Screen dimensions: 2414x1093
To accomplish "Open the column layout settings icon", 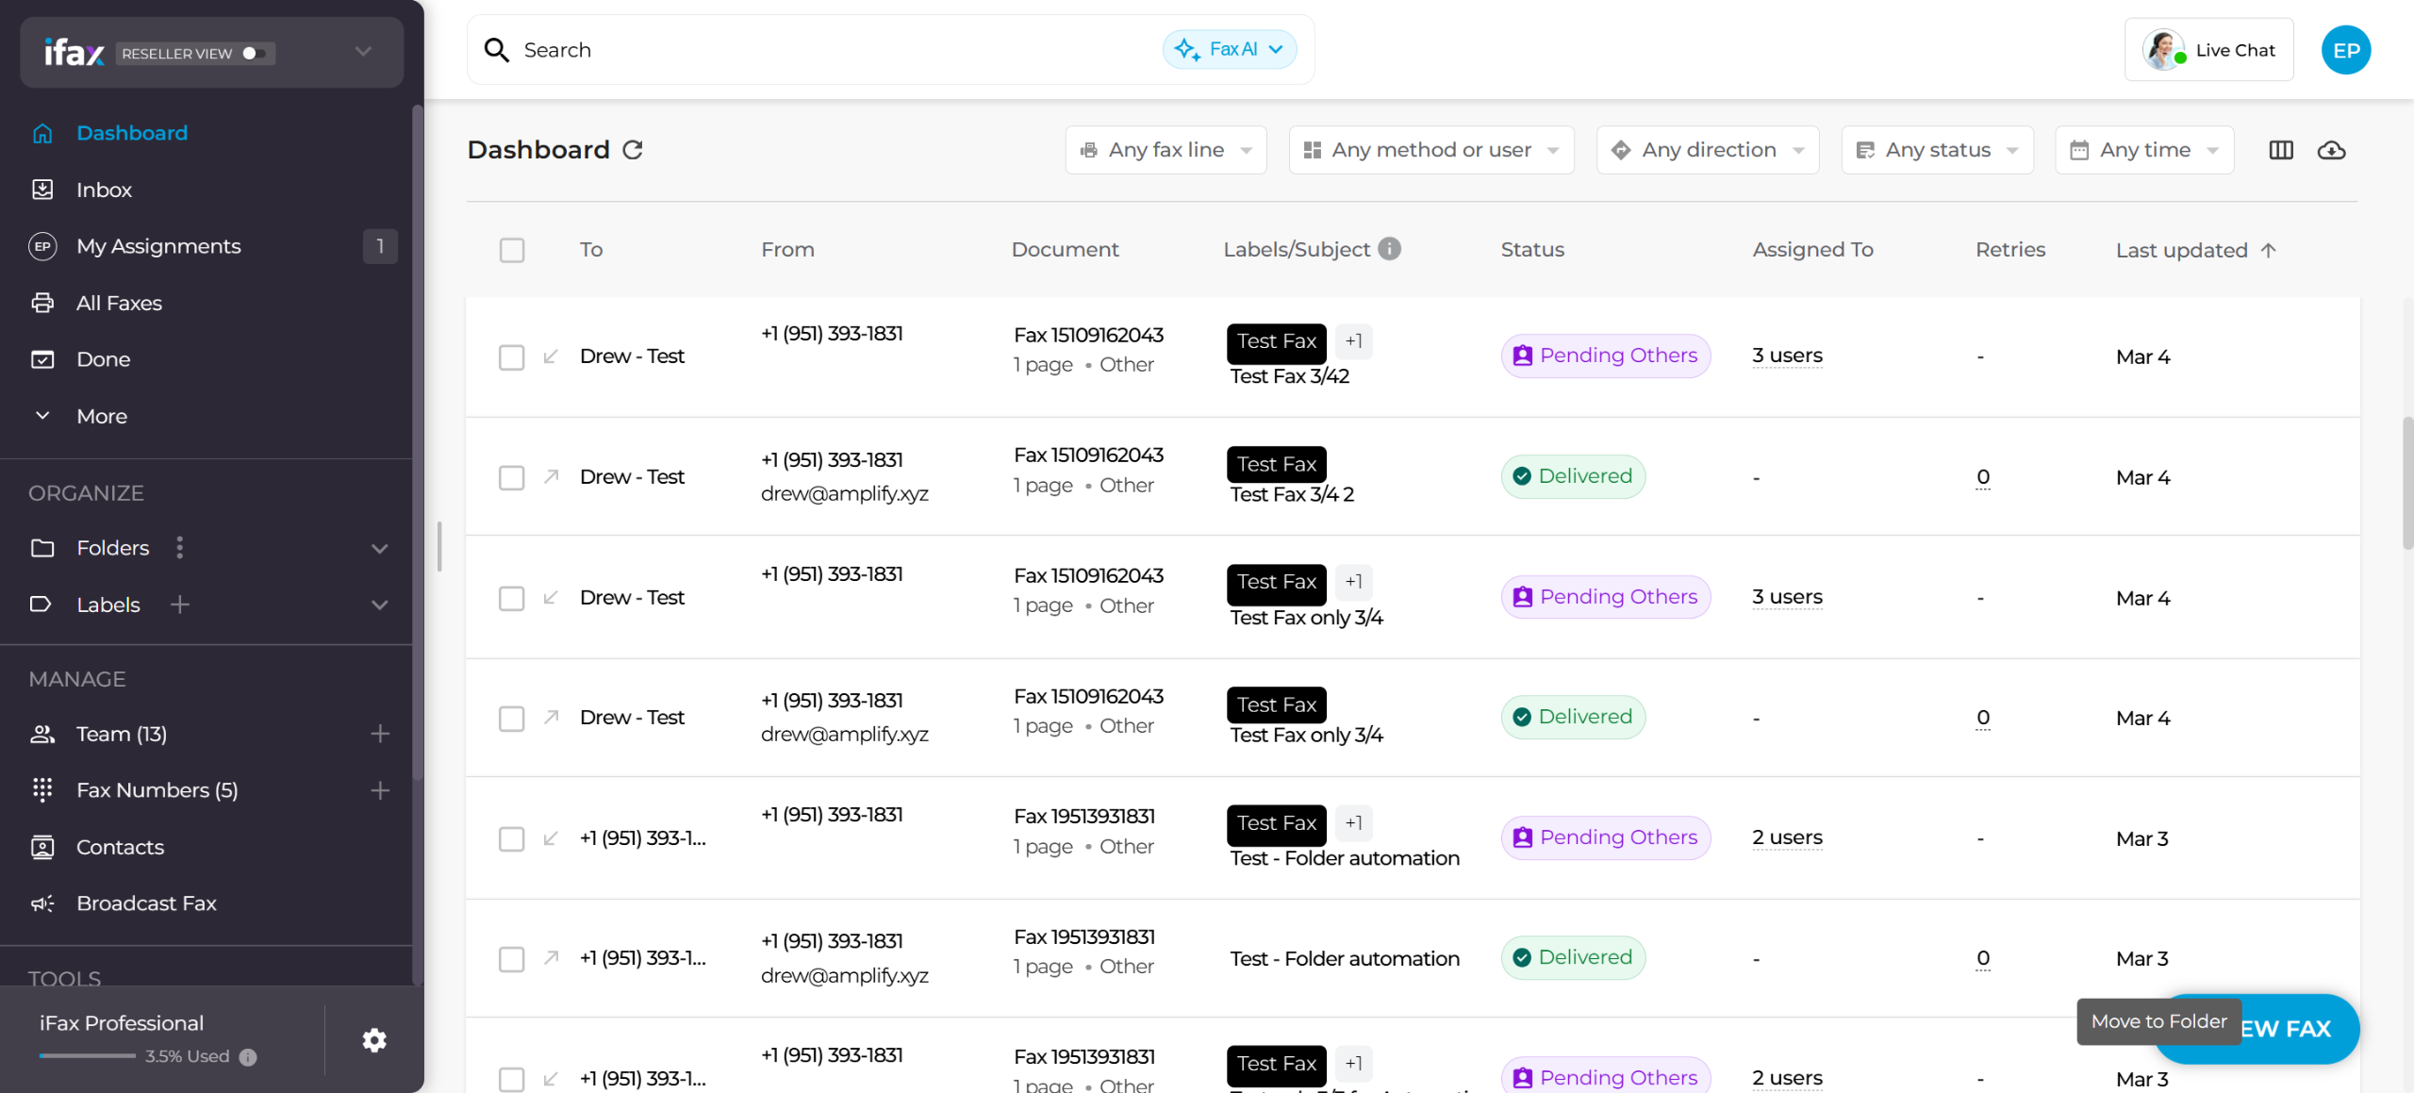I will tap(2280, 150).
